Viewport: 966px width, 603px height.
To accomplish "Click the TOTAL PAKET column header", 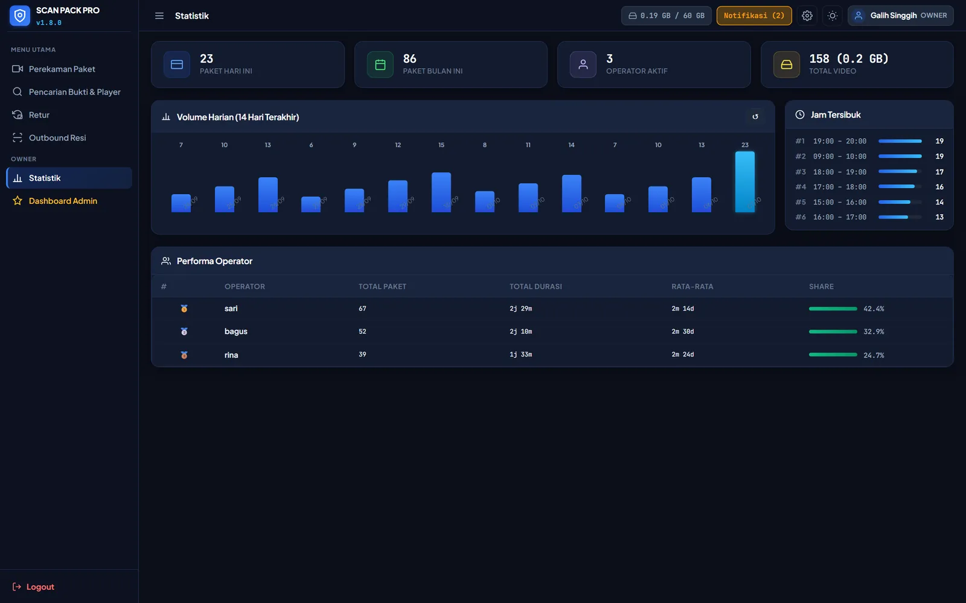I will click(x=382, y=286).
